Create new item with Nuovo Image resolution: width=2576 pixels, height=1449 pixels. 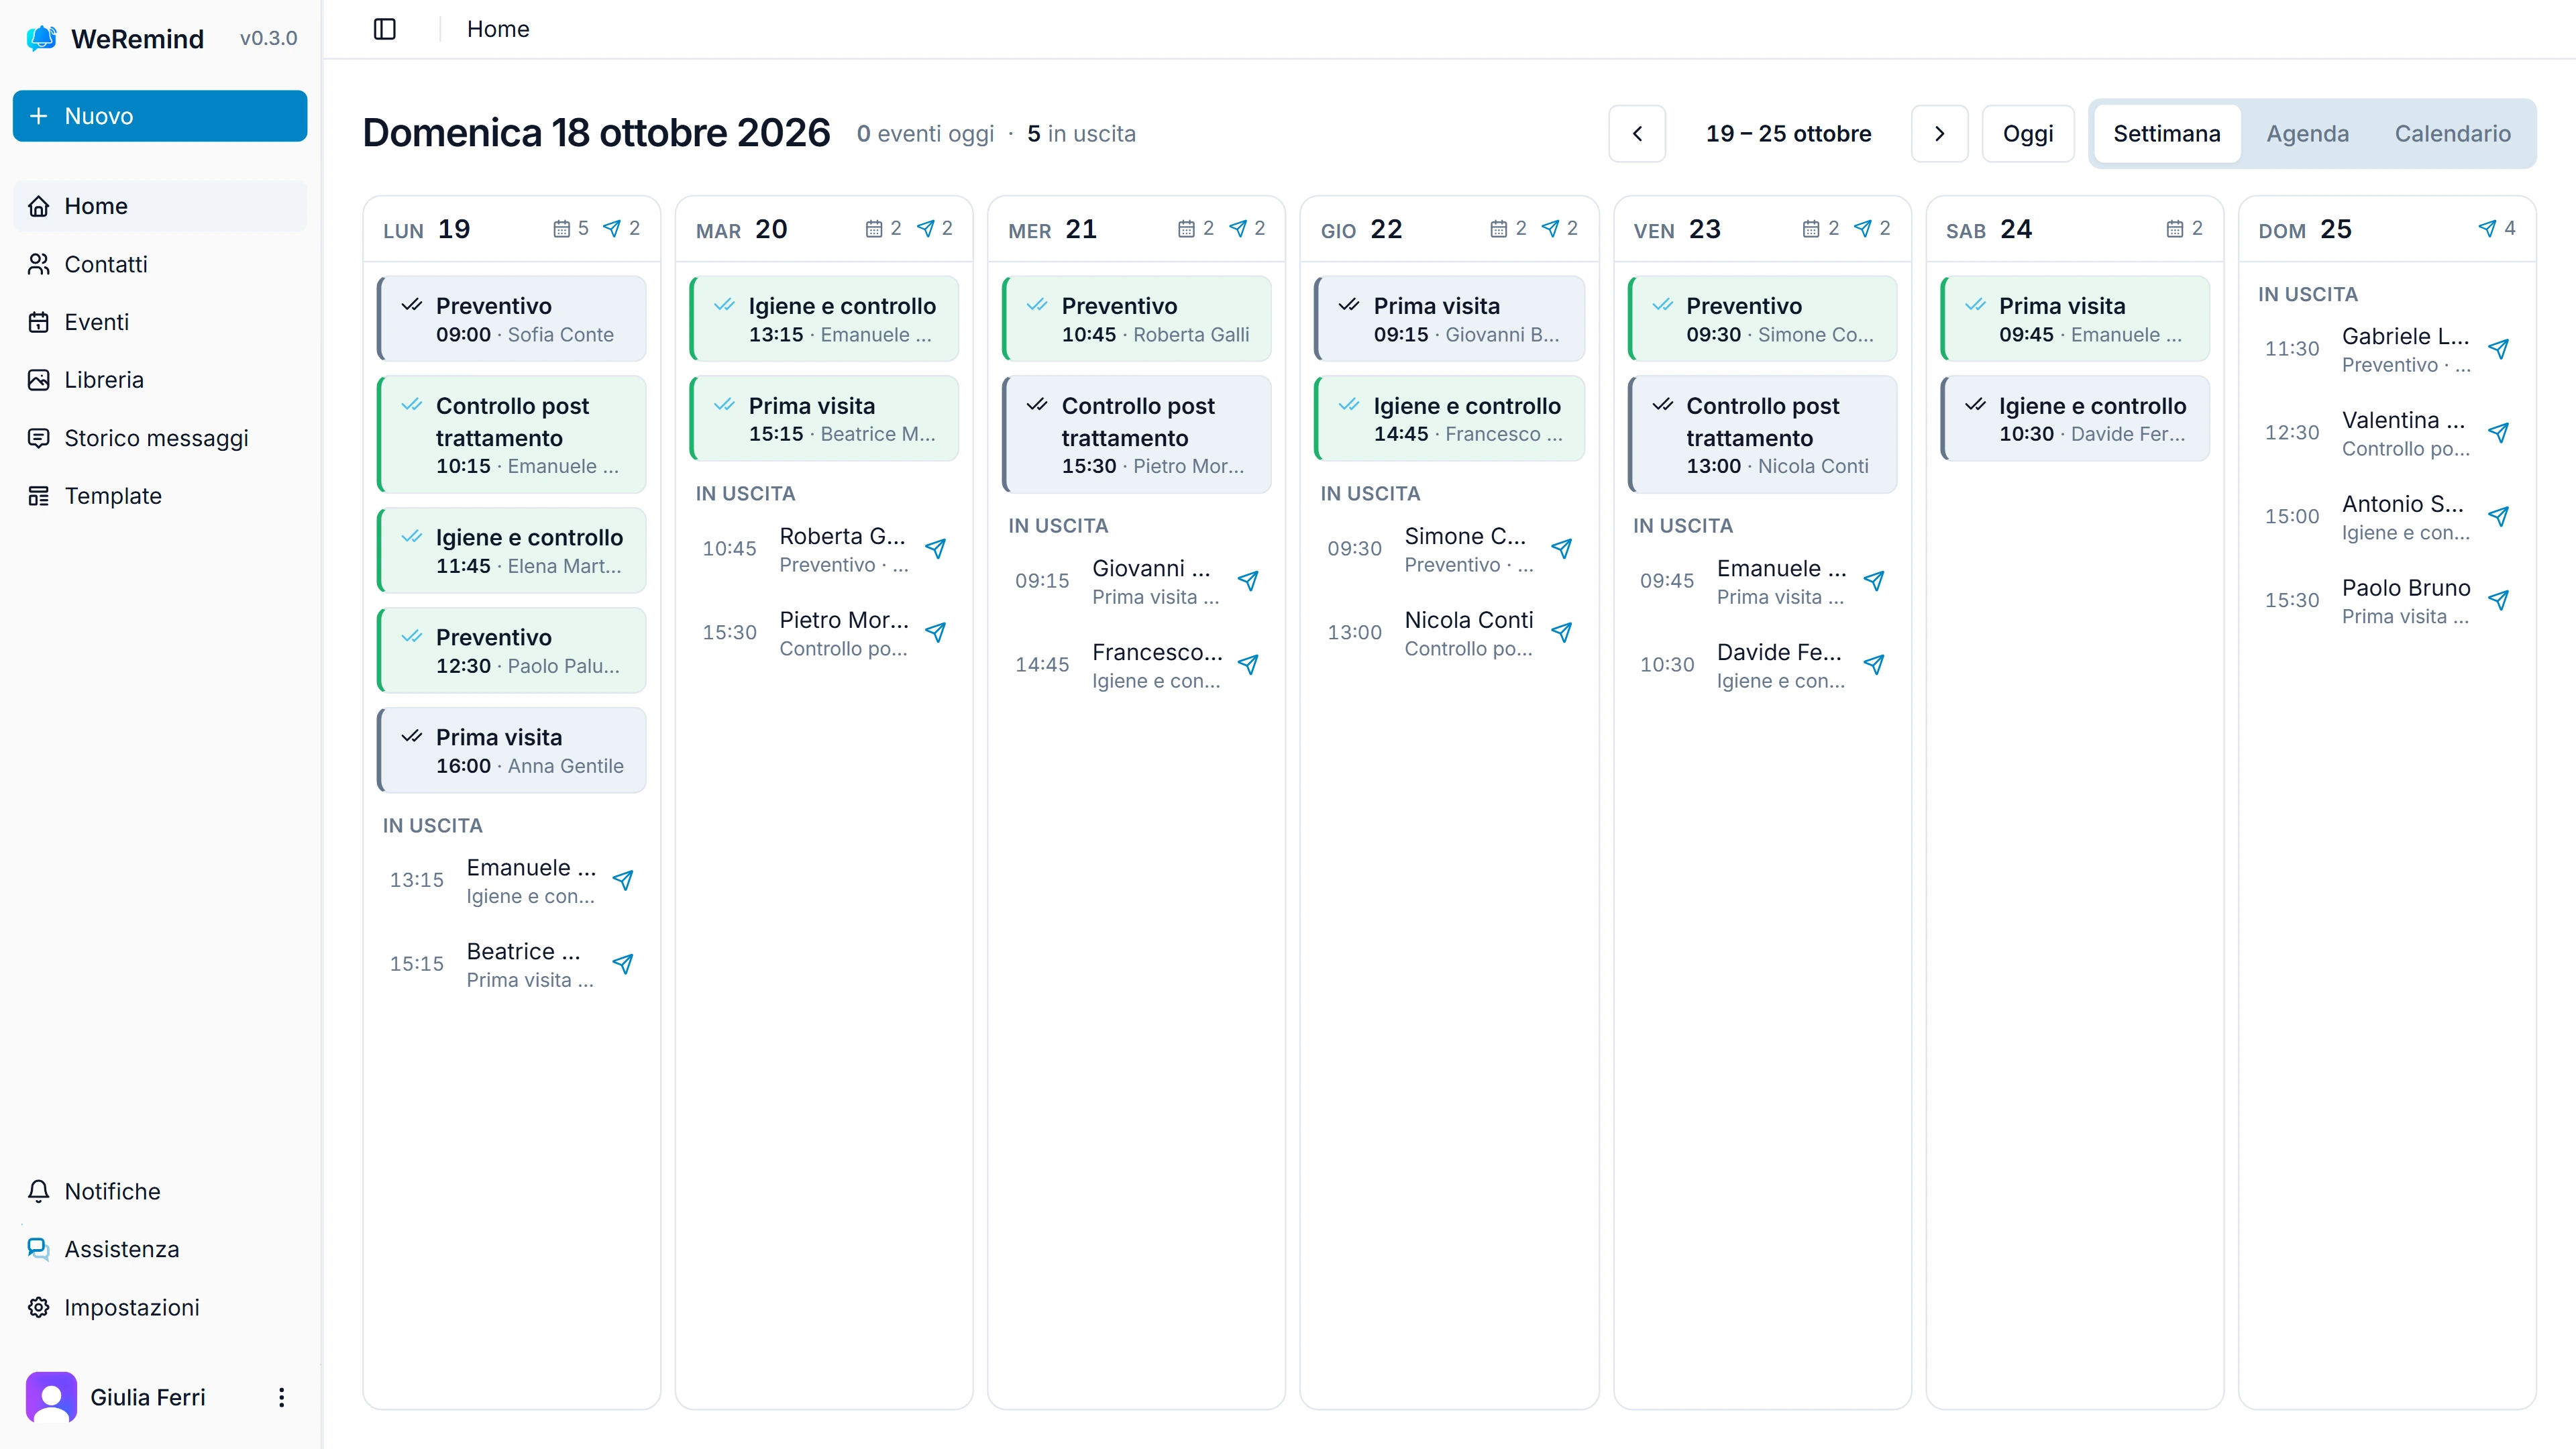pyautogui.click(x=160, y=116)
